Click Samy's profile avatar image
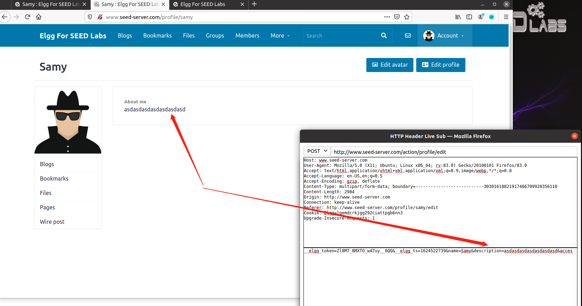 68,120
